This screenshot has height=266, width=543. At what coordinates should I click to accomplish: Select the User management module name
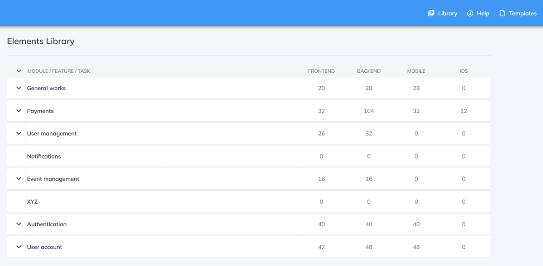(x=52, y=134)
